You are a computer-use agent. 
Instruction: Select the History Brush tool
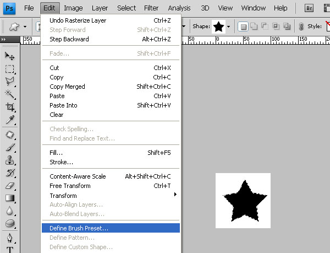point(10,173)
